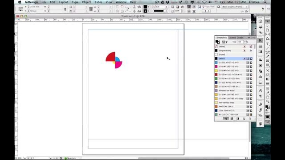Select the Zoom magnifier tool
The image size is (285, 160).
267,101
